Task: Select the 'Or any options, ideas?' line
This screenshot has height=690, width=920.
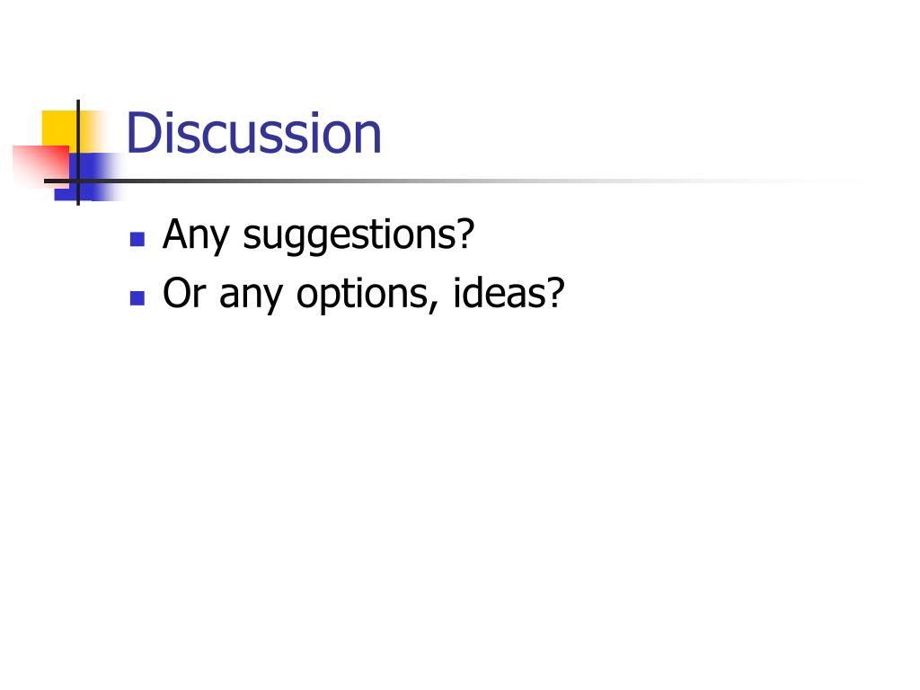Action: coord(363,294)
